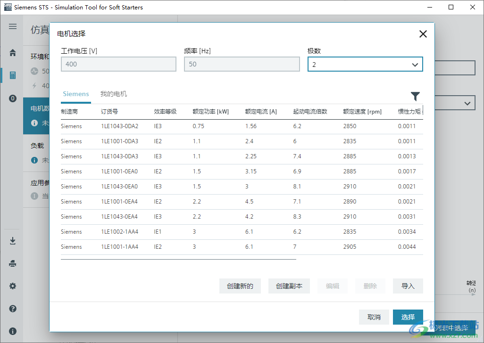Select motor row 1LE1043-0EA0

[242, 187]
